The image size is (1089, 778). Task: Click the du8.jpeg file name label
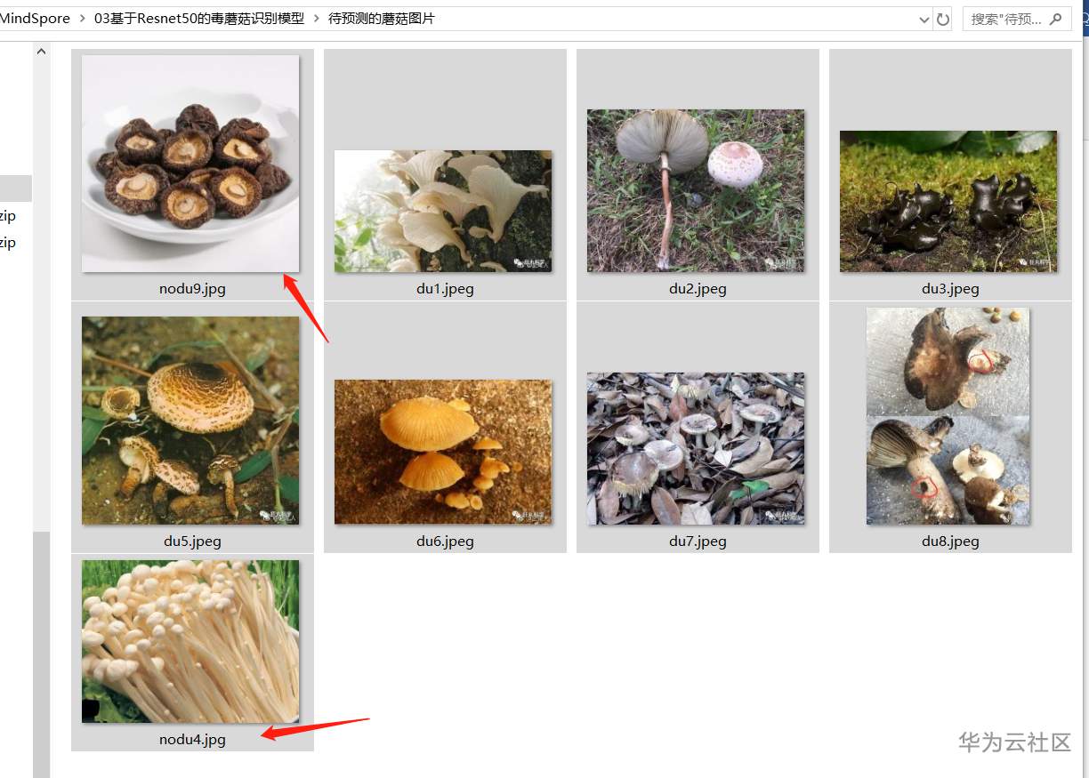(x=950, y=541)
